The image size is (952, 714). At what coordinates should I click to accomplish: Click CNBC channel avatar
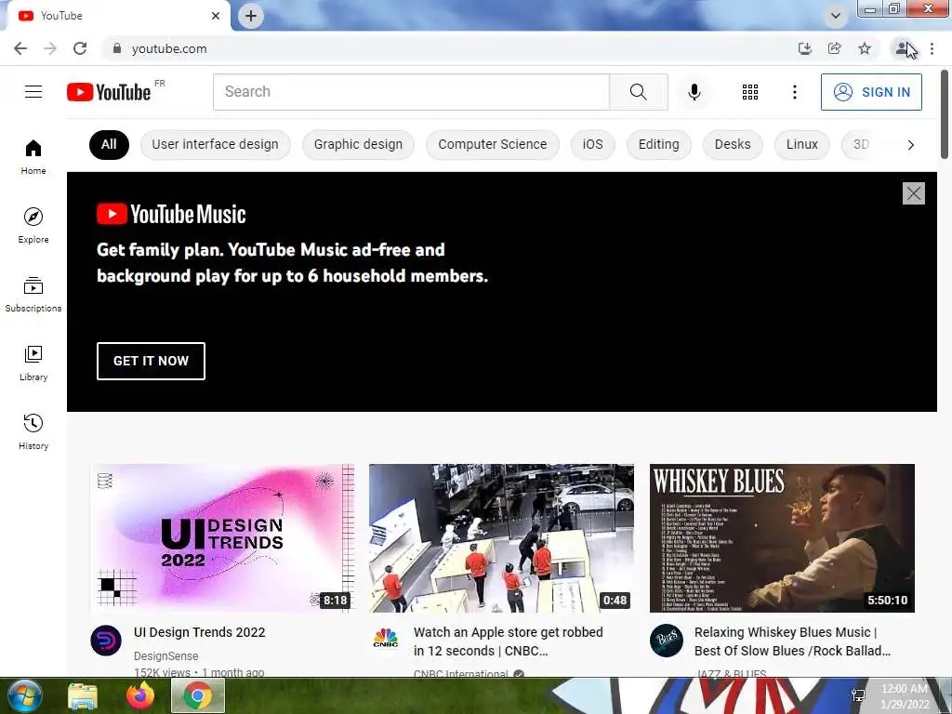386,640
